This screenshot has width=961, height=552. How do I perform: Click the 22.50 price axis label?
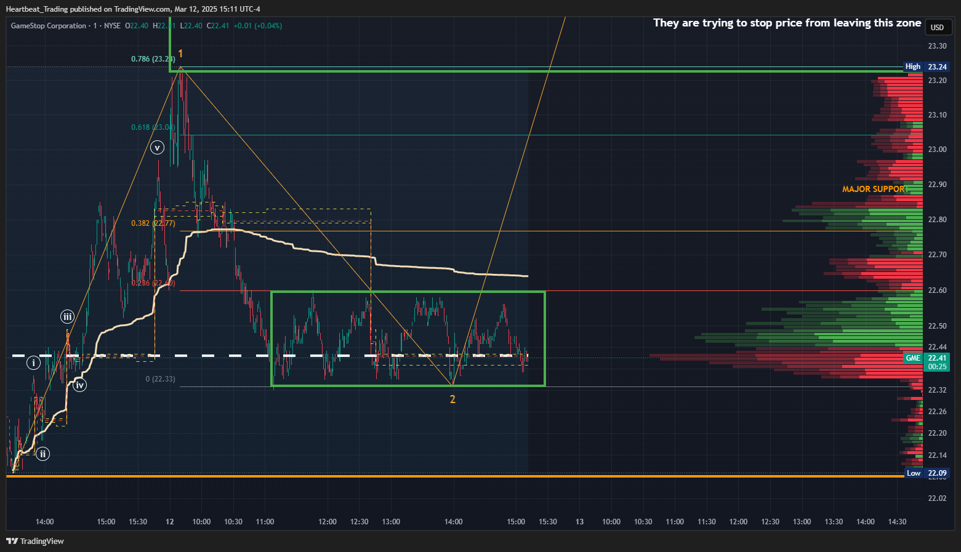(x=937, y=326)
